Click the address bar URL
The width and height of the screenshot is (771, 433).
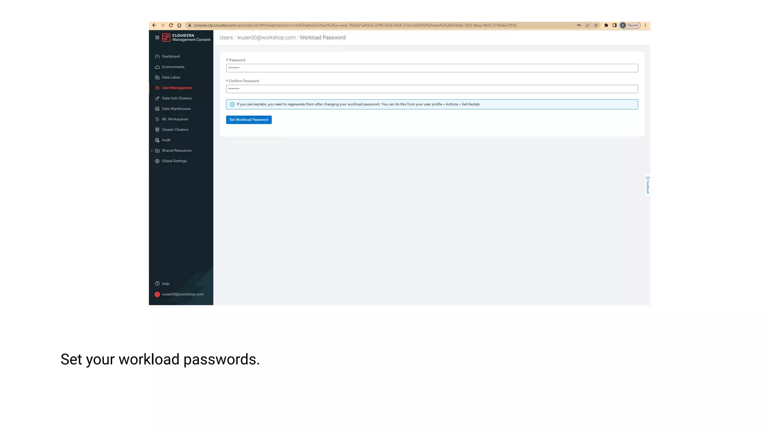[x=355, y=26]
